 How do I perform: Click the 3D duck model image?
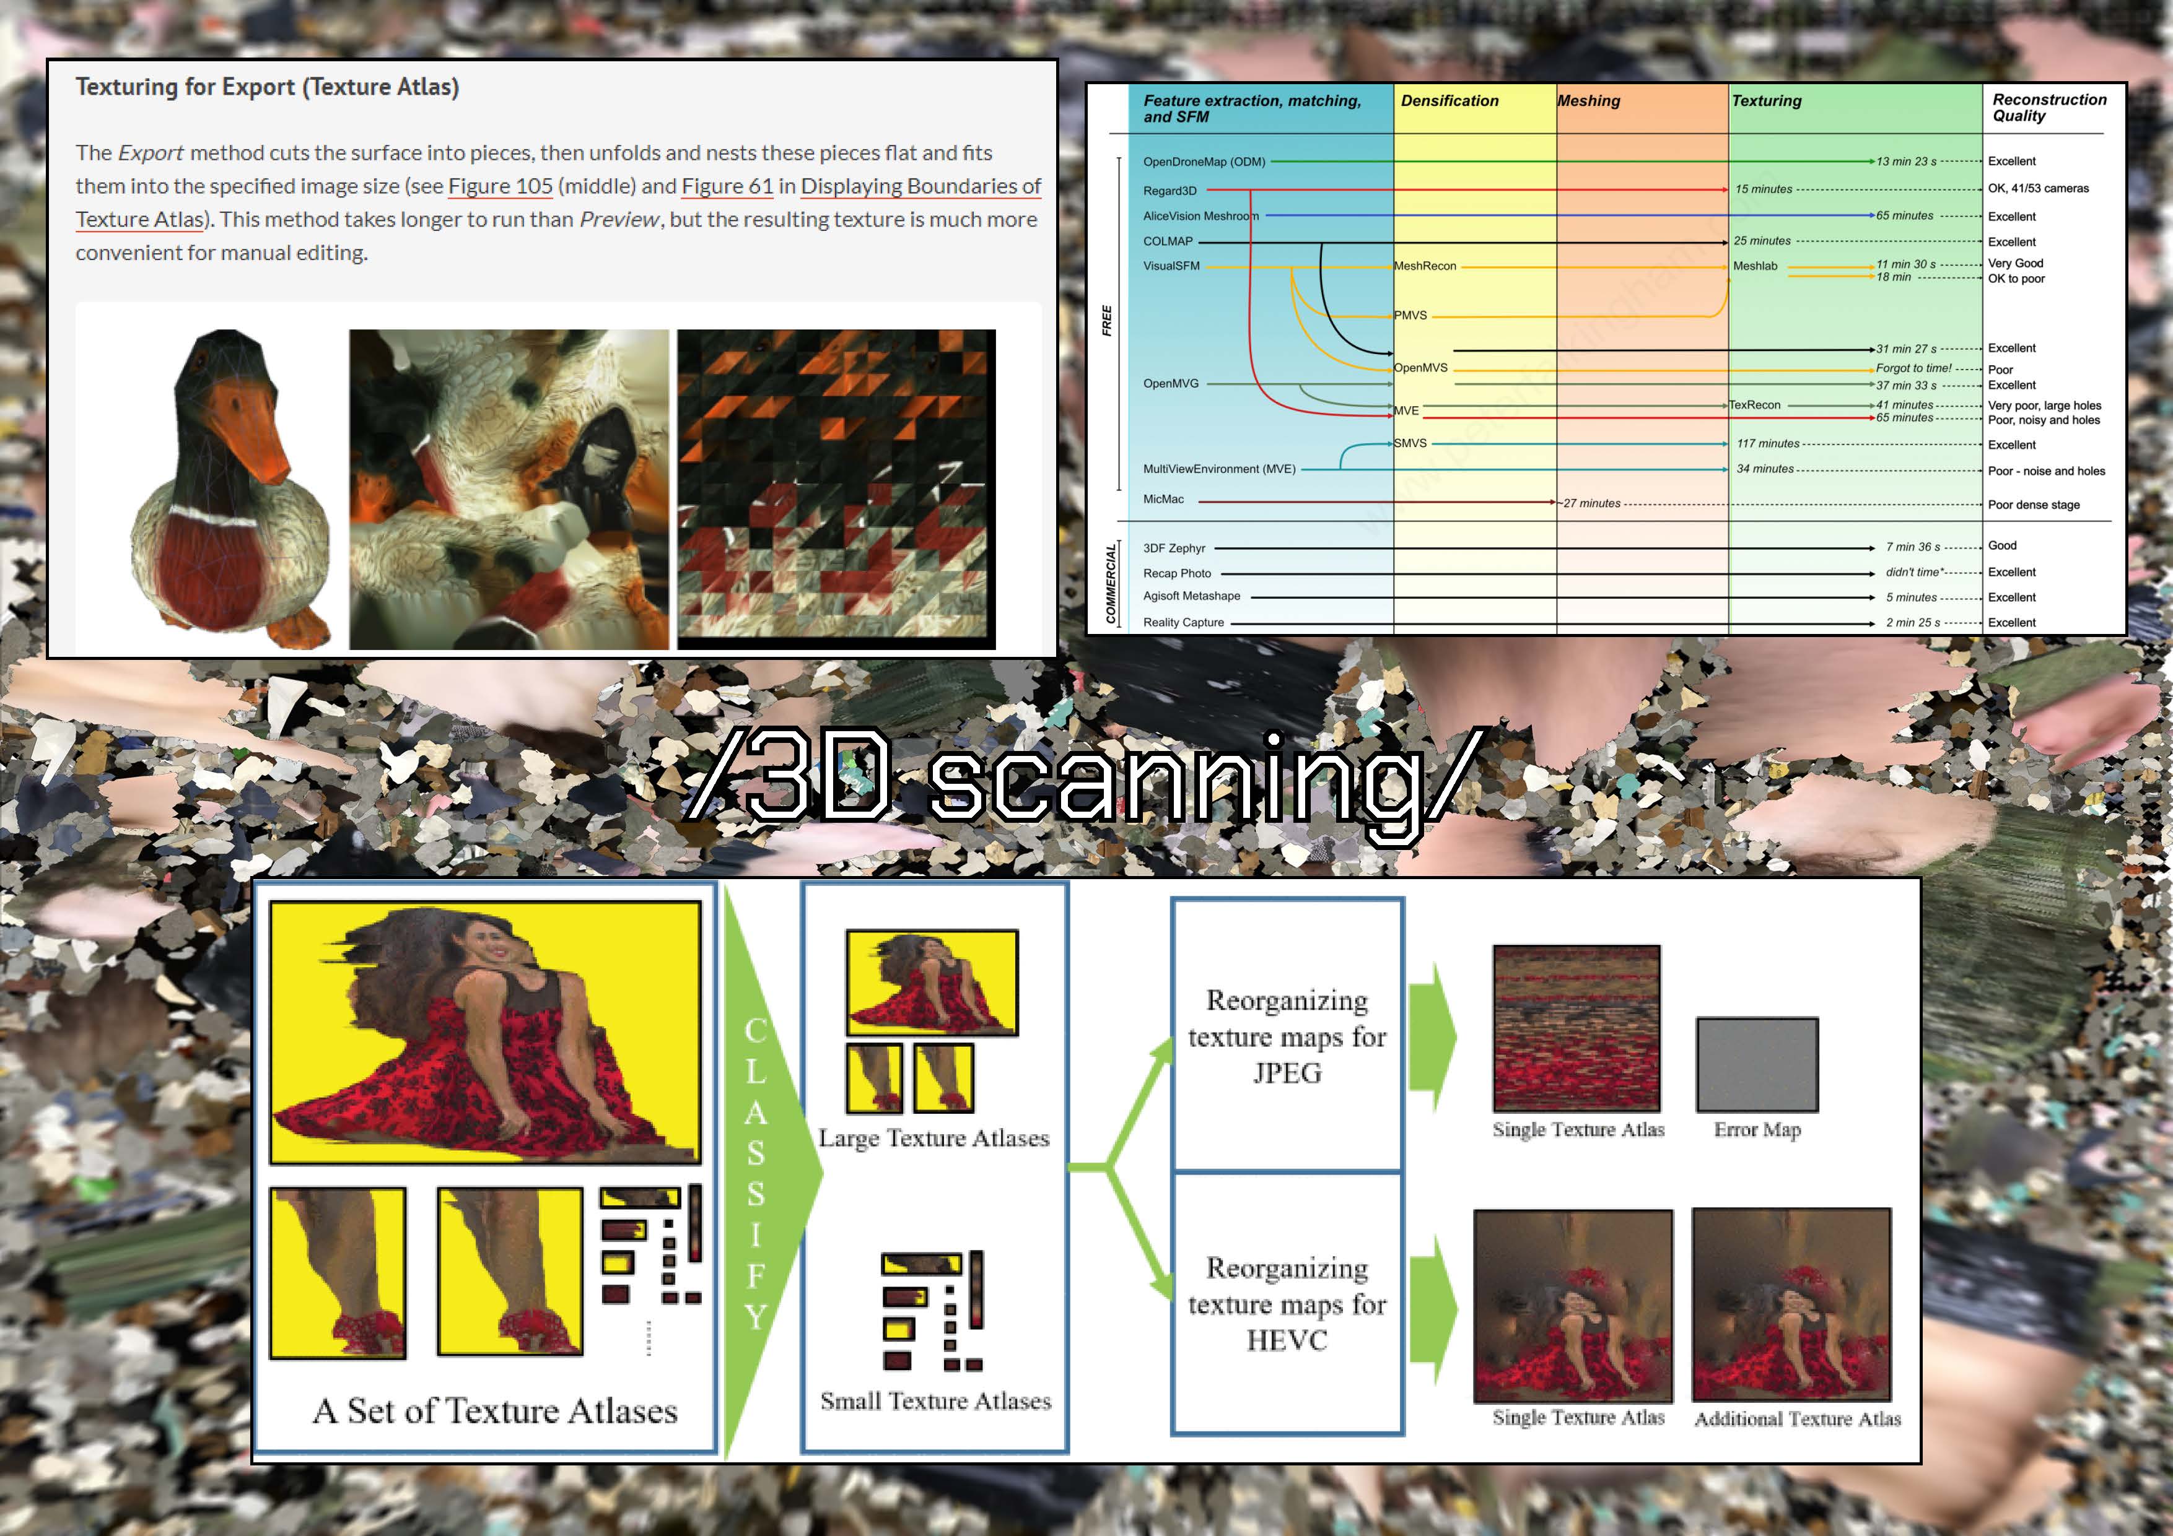230,490
